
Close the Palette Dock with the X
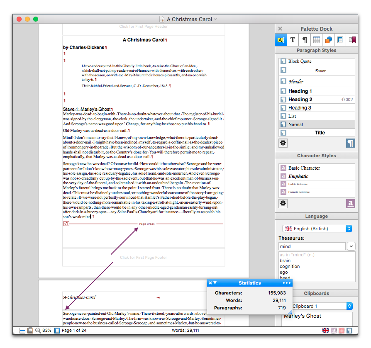pyautogui.click(x=280, y=29)
